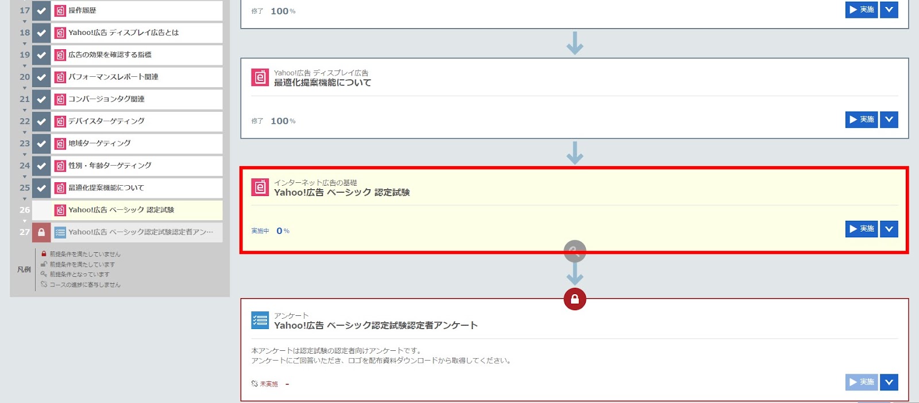Select 地域ターゲティング in the sidebar list
The height and width of the screenshot is (403, 919).
[x=99, y=143]
